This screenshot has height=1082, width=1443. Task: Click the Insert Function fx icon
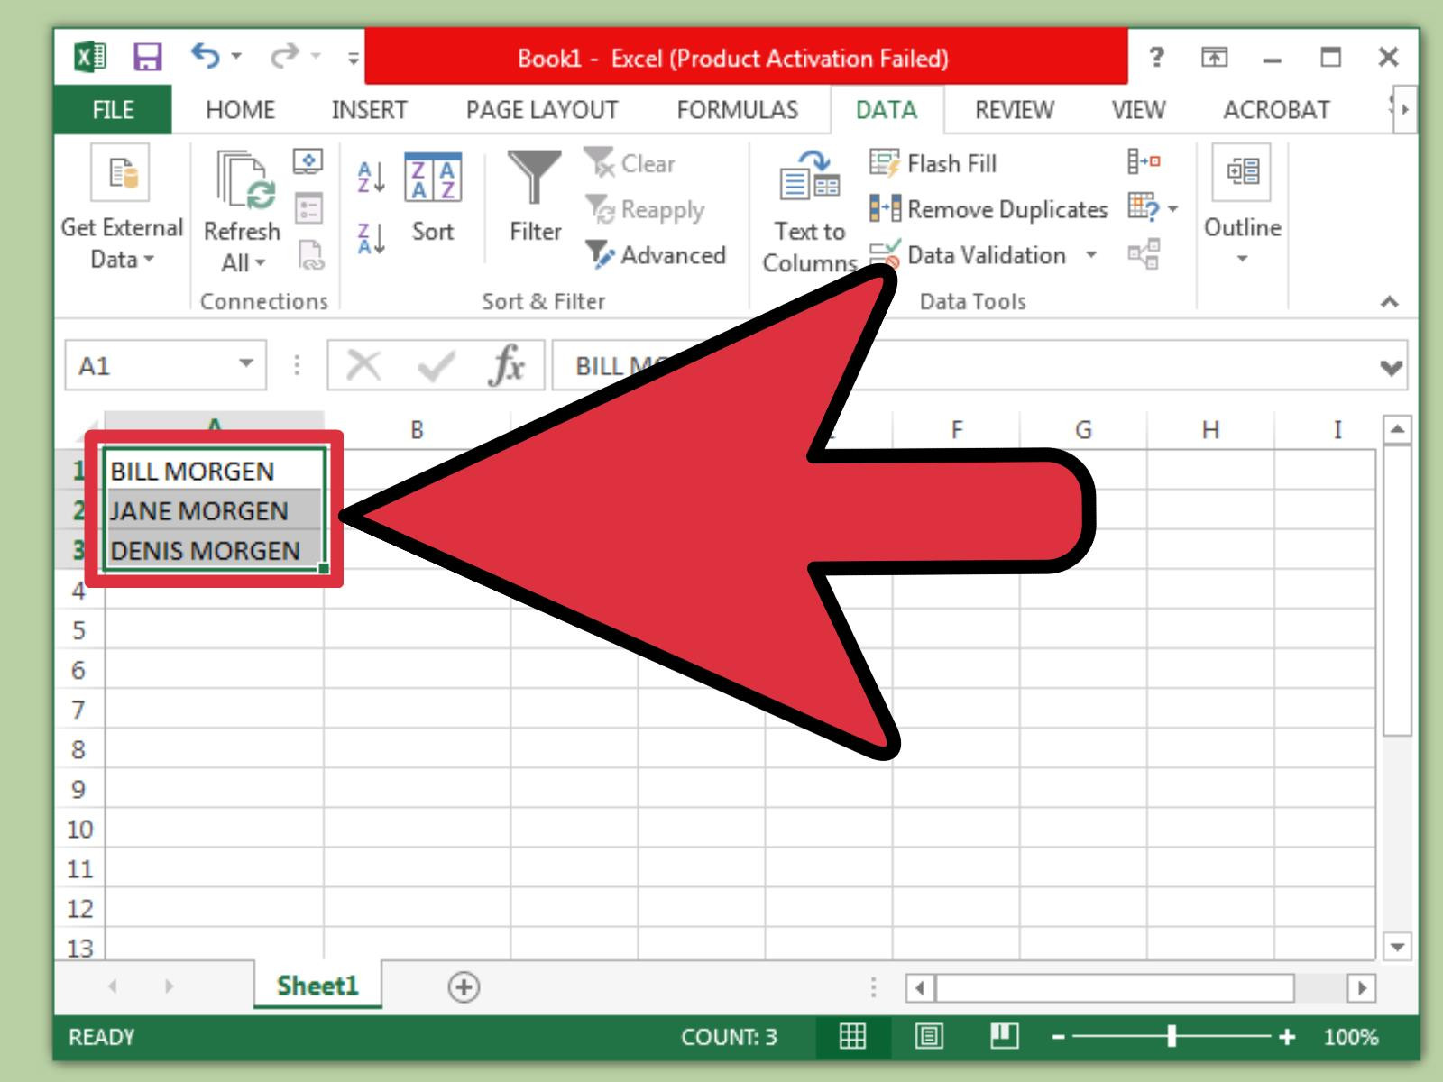point(507,364)
